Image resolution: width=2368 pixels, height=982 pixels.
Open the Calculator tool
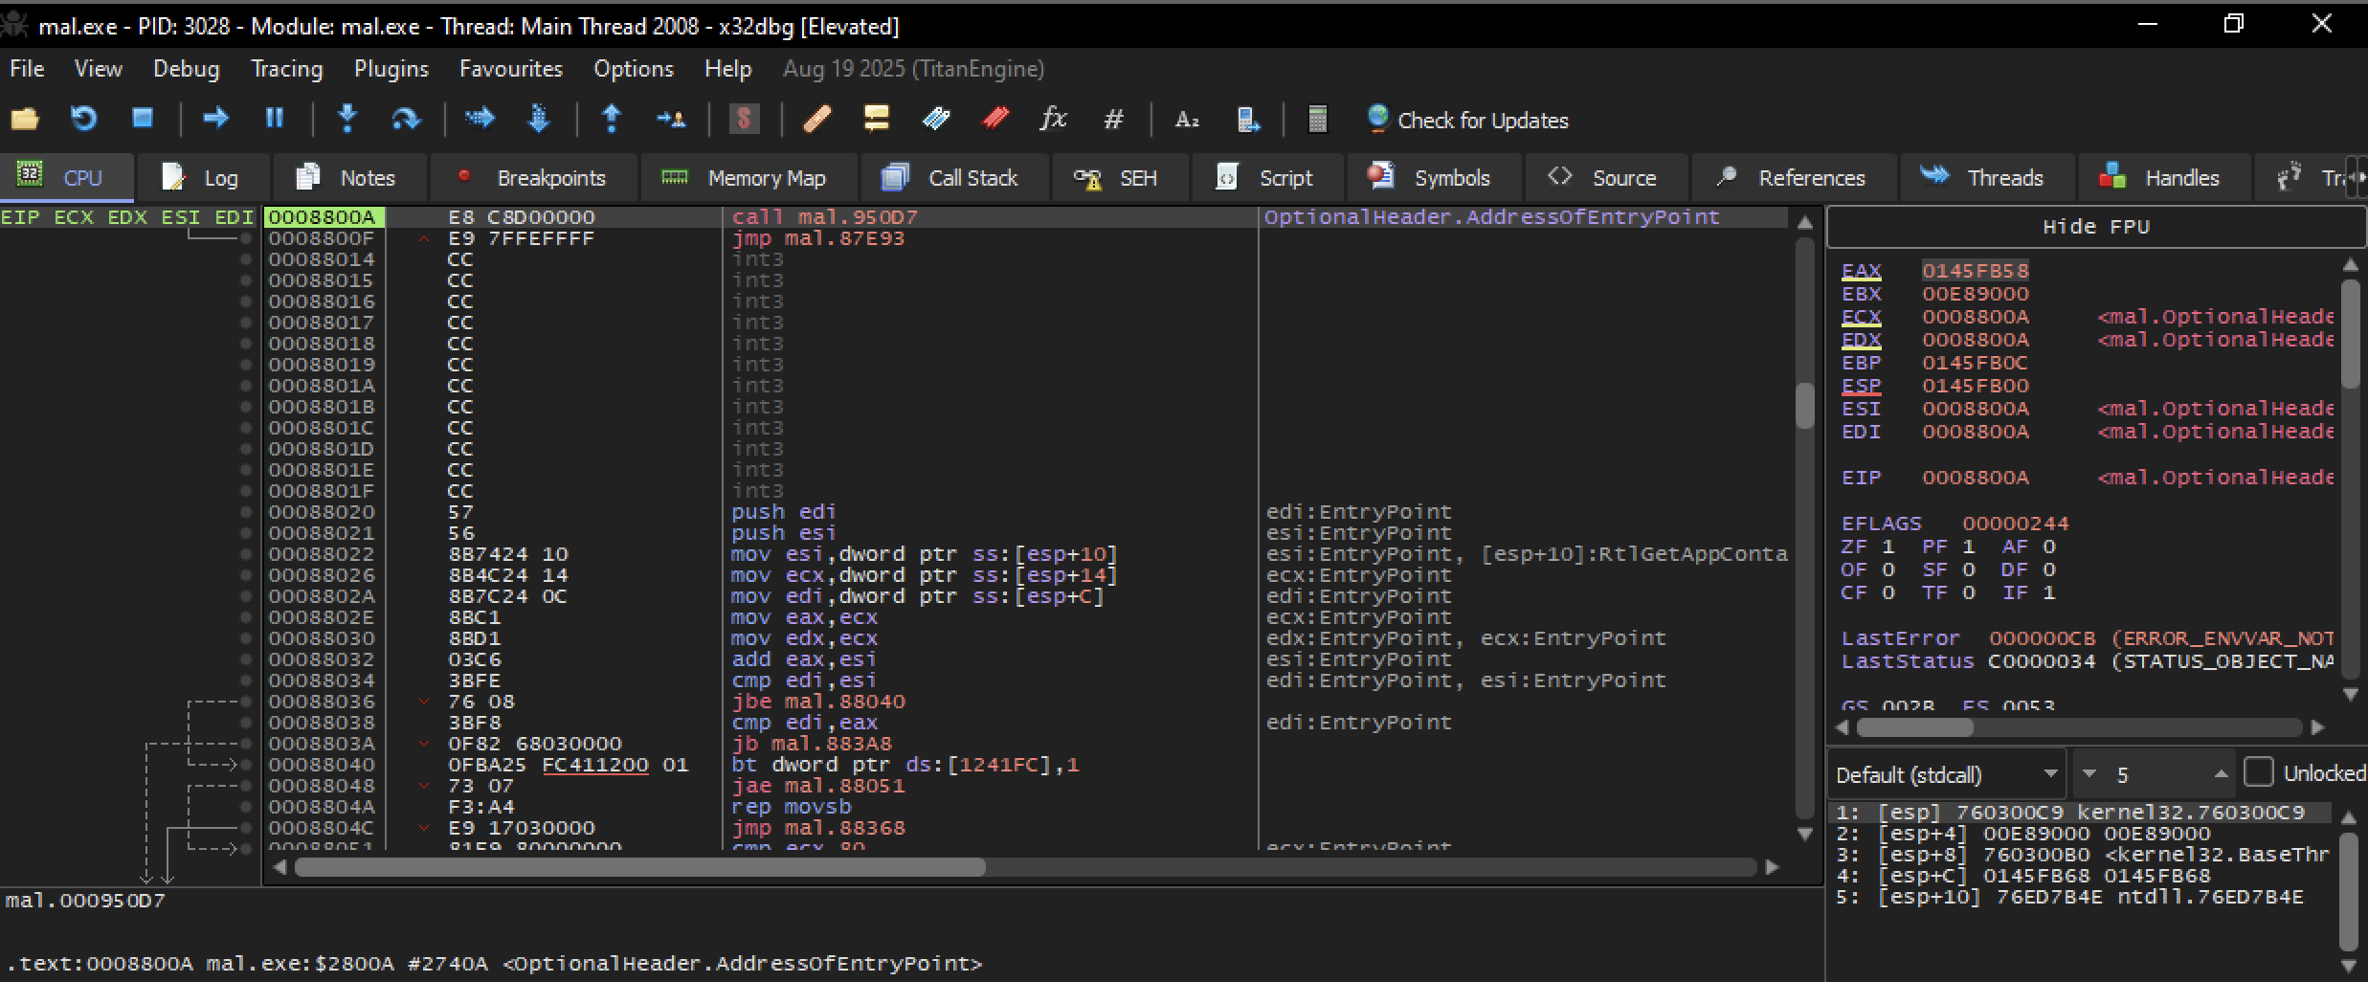(1318, 119)
